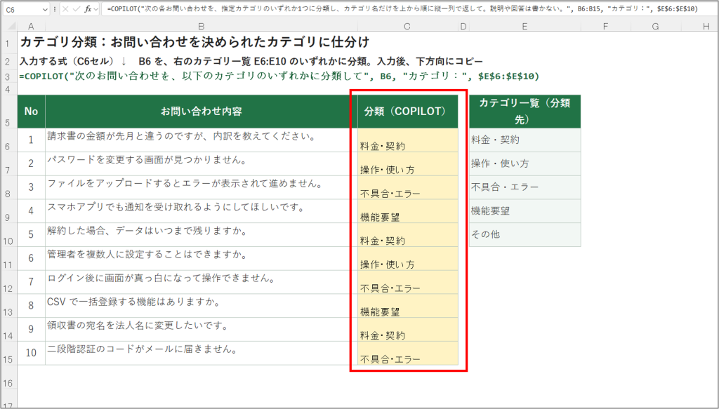Viewport: 719px width, 409px height.
Task: Click the Name Box showing C6
Action: tap(25, 9)
